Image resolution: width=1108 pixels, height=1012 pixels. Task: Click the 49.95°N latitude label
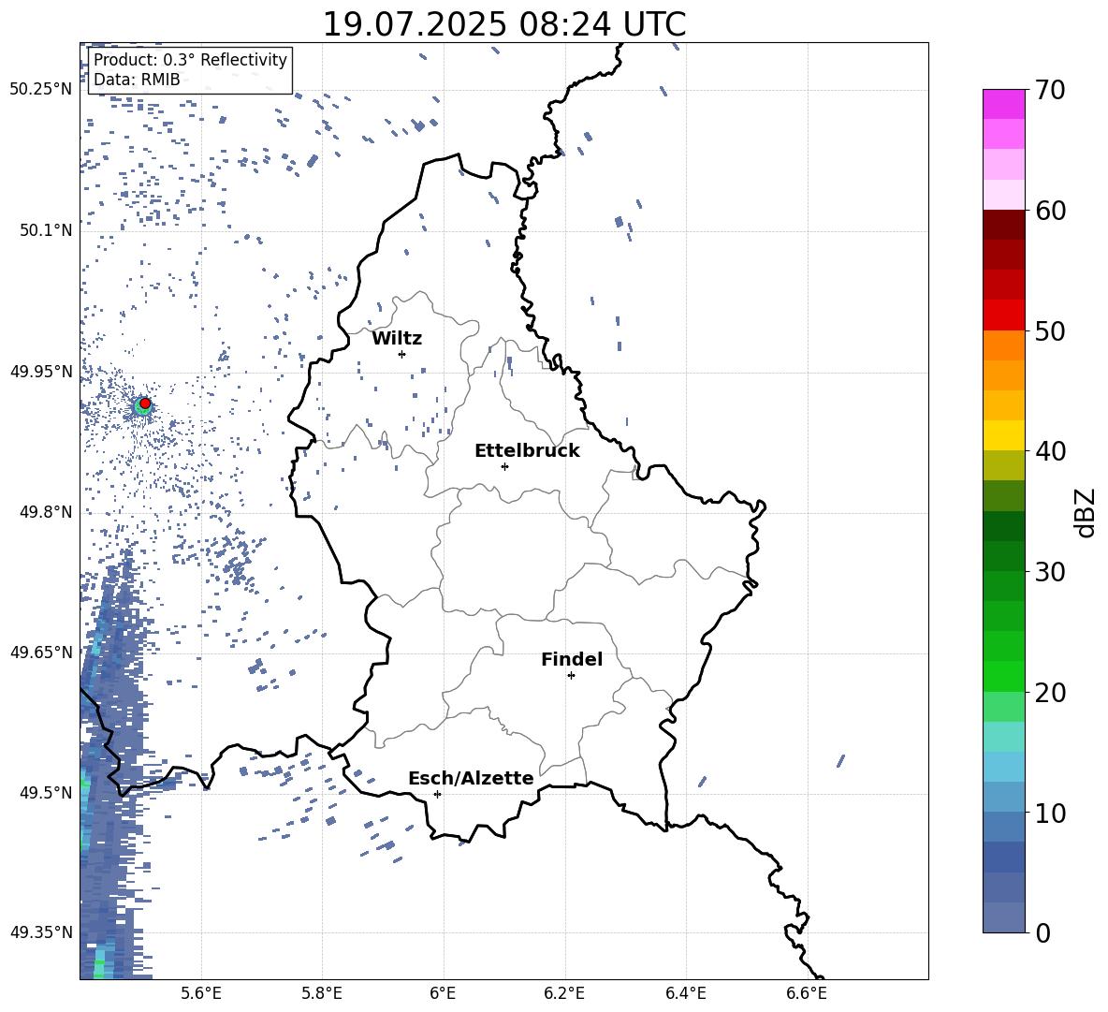pyautogui.click(x=41, y=372)
